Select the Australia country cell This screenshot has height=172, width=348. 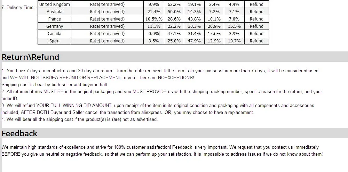(x=54, y=11)
